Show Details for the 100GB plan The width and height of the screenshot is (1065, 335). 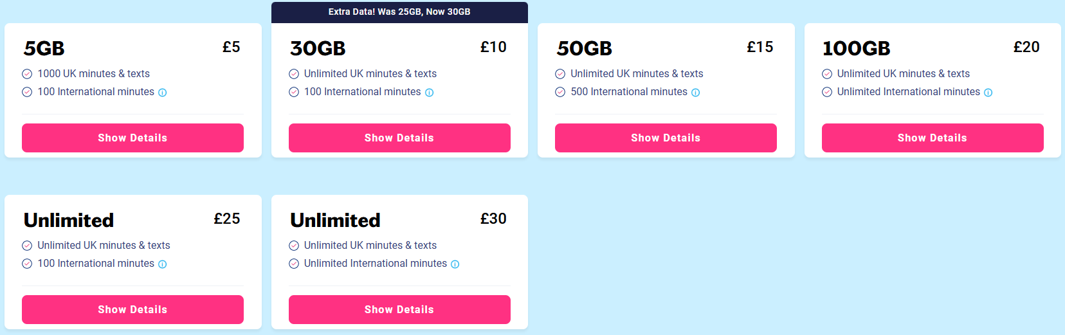[x=933, y=138]
